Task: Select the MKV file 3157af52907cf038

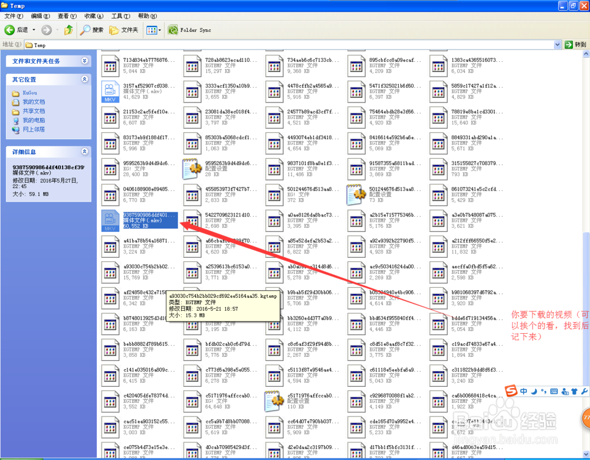Action: coord(137,91)
